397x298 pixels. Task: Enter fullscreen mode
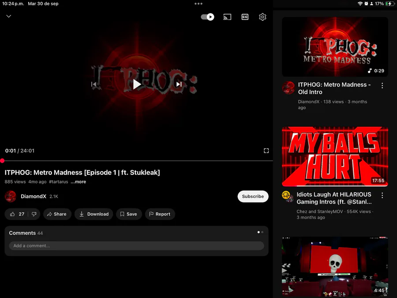[x=266, y=151]
